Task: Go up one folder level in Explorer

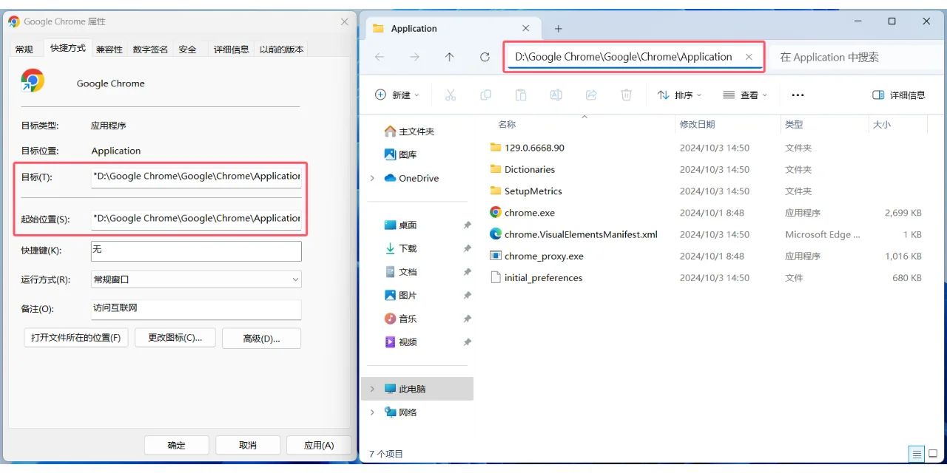Action: click(x=449, y=57)
